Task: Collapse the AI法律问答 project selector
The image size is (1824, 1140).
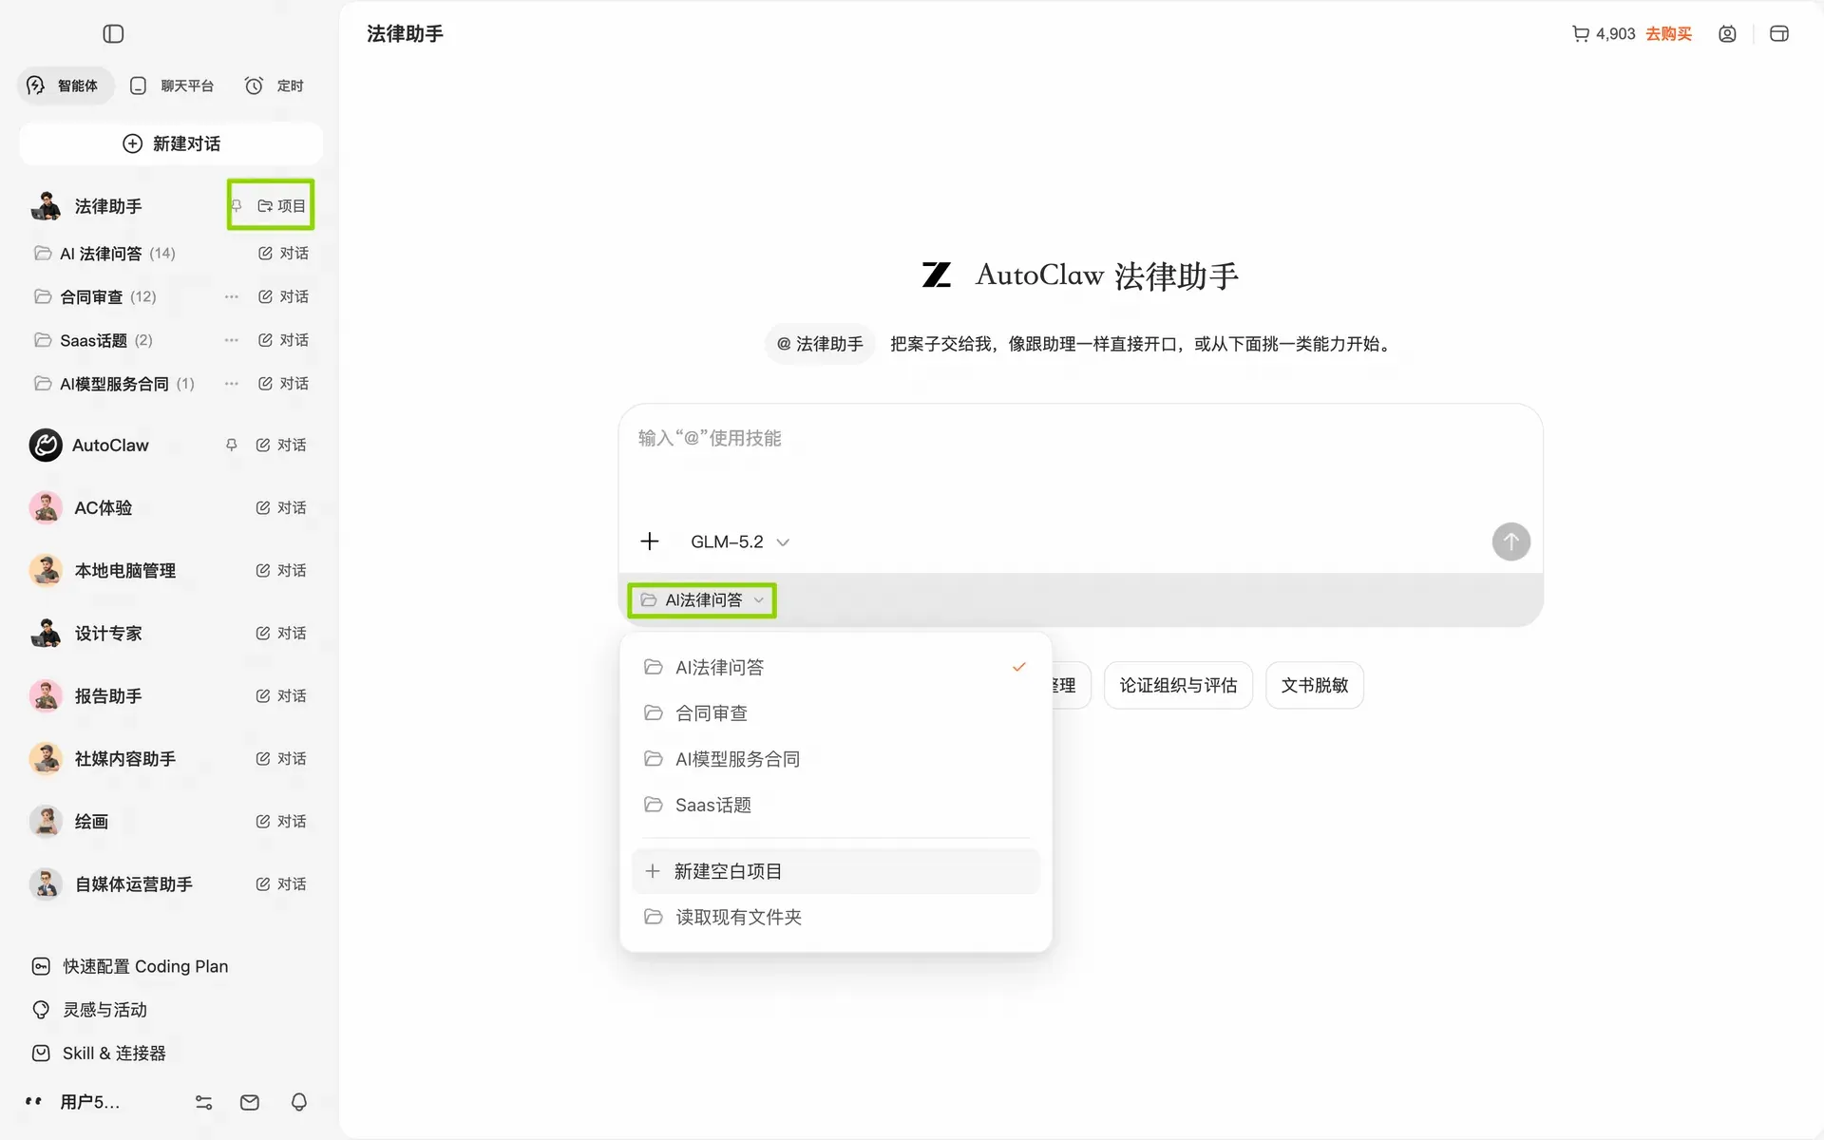Action: (x=702, y=600)
